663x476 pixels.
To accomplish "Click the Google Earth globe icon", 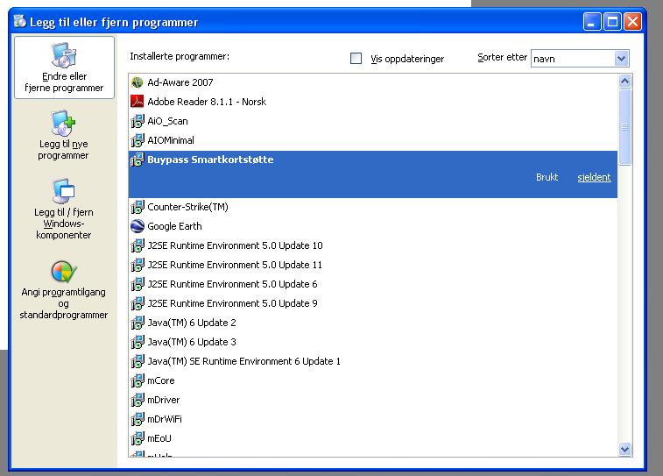I will (138, 226).
